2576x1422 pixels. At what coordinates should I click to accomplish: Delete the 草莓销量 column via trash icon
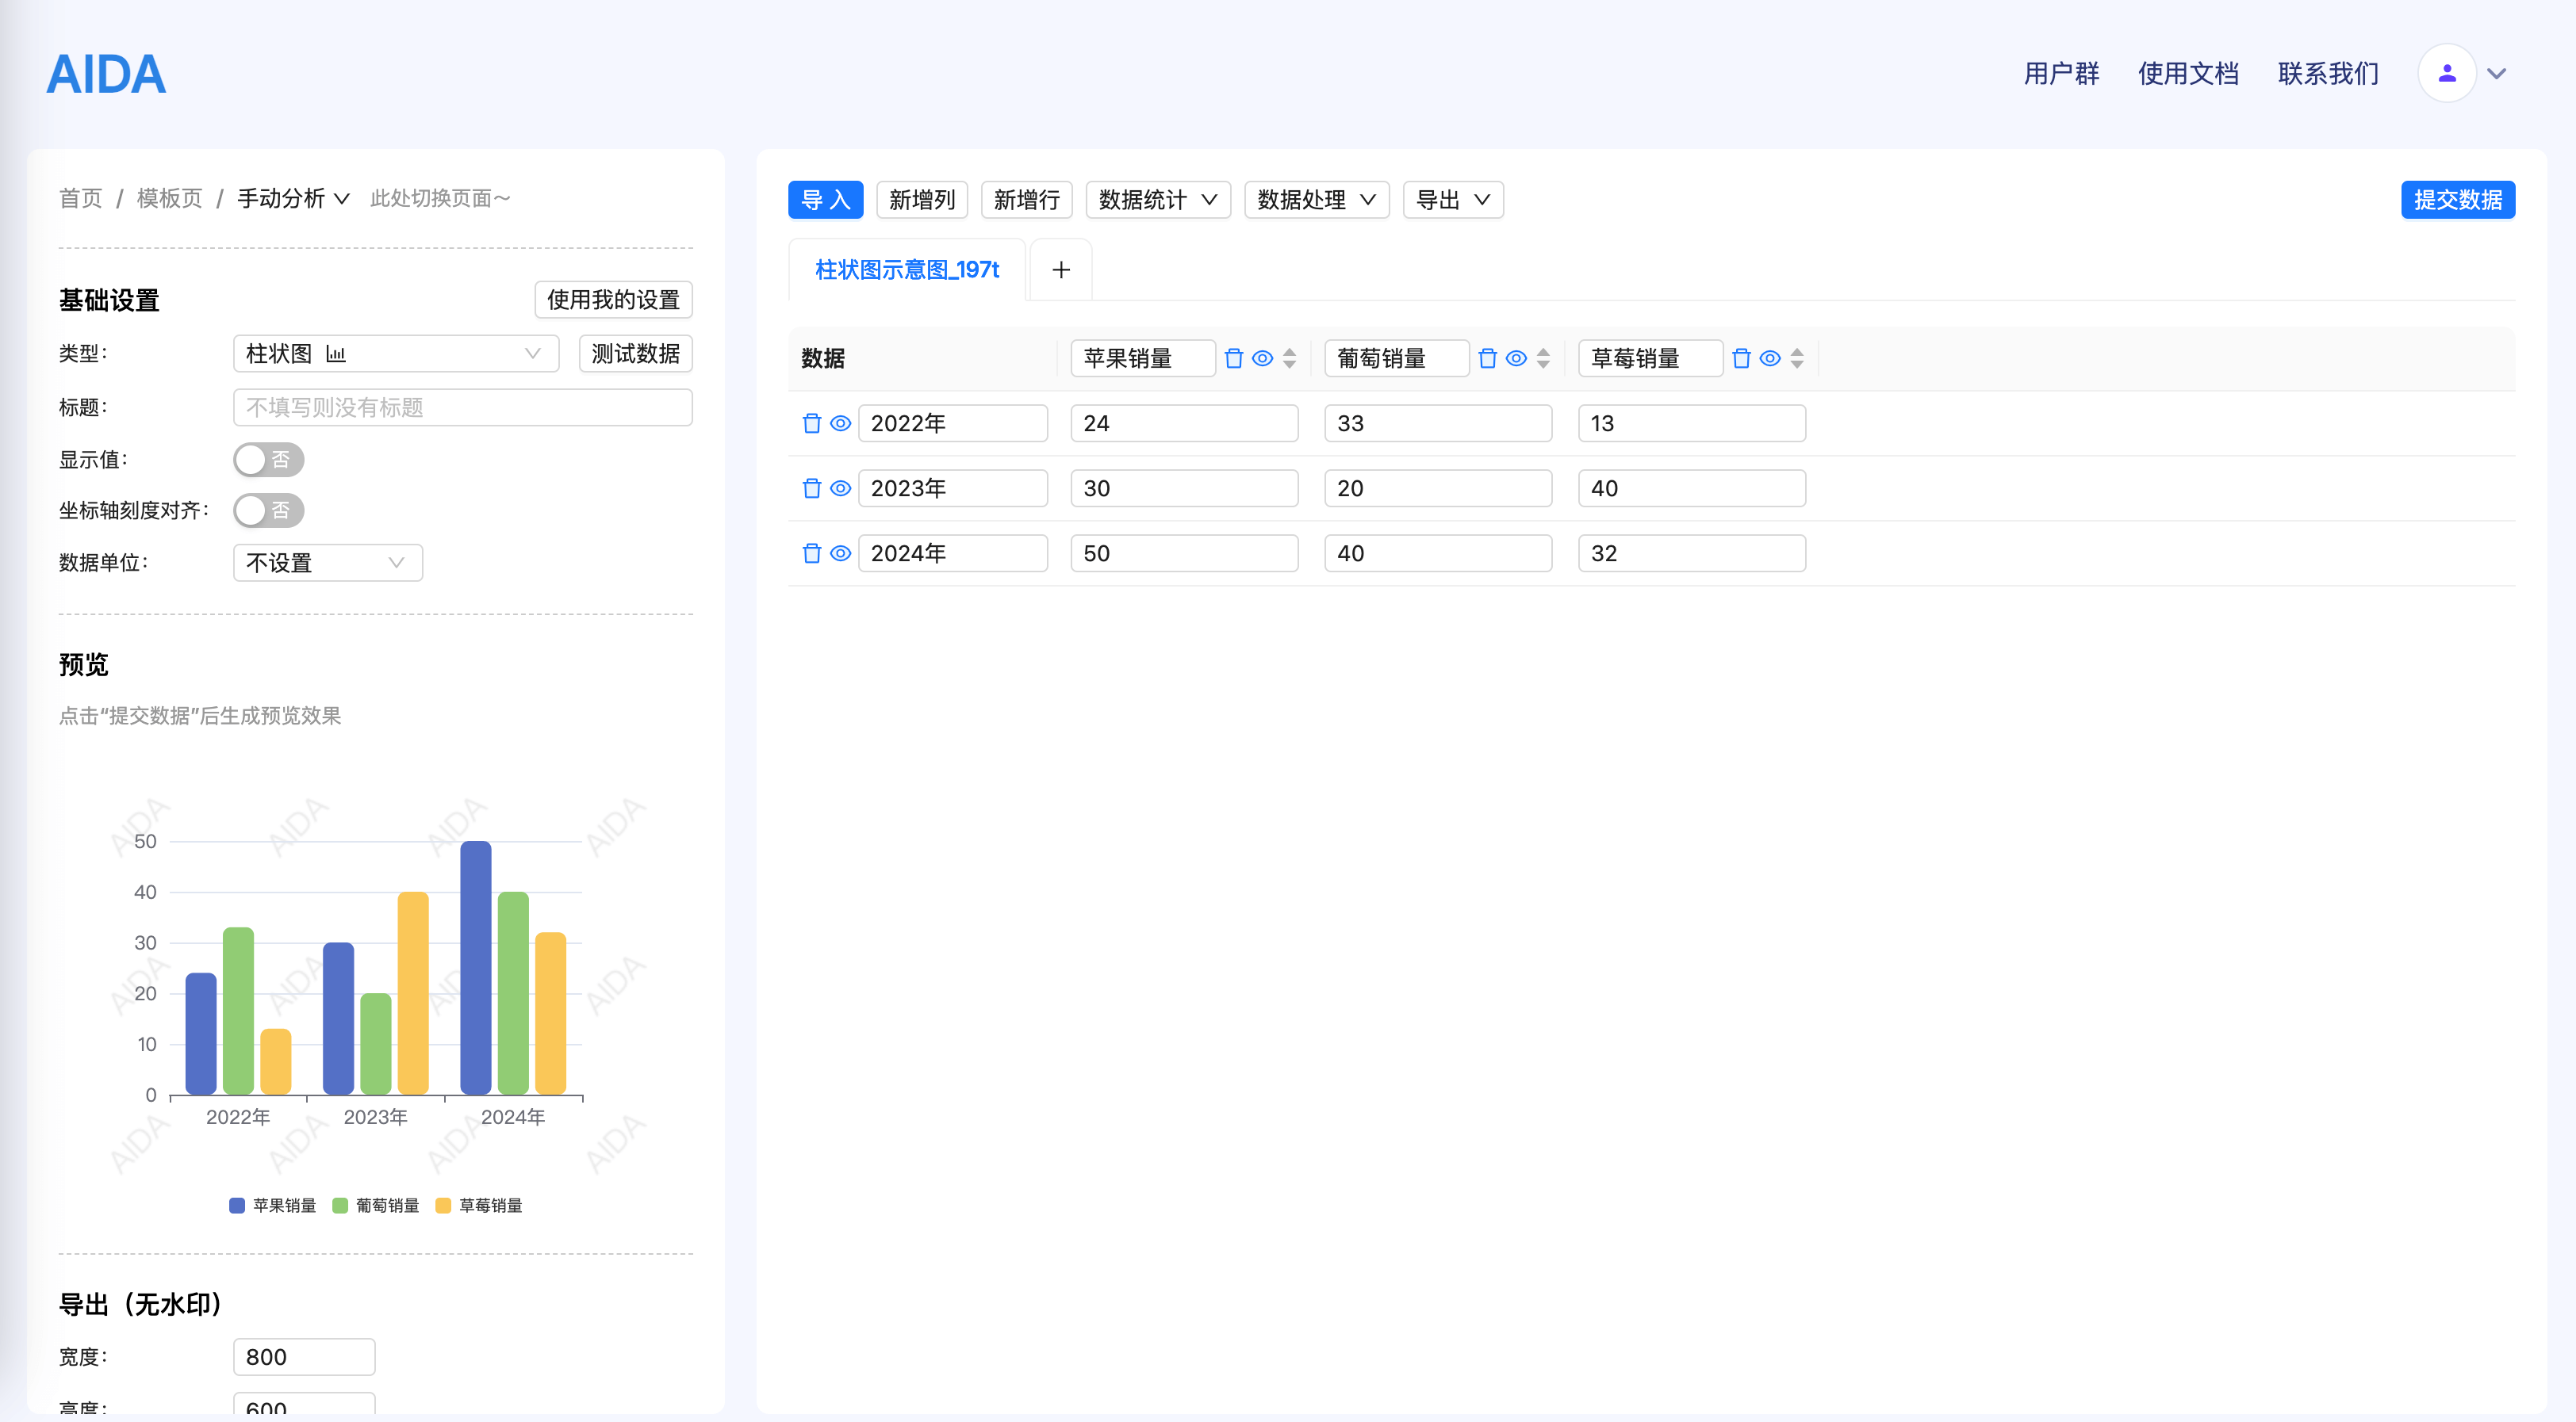1742,357
